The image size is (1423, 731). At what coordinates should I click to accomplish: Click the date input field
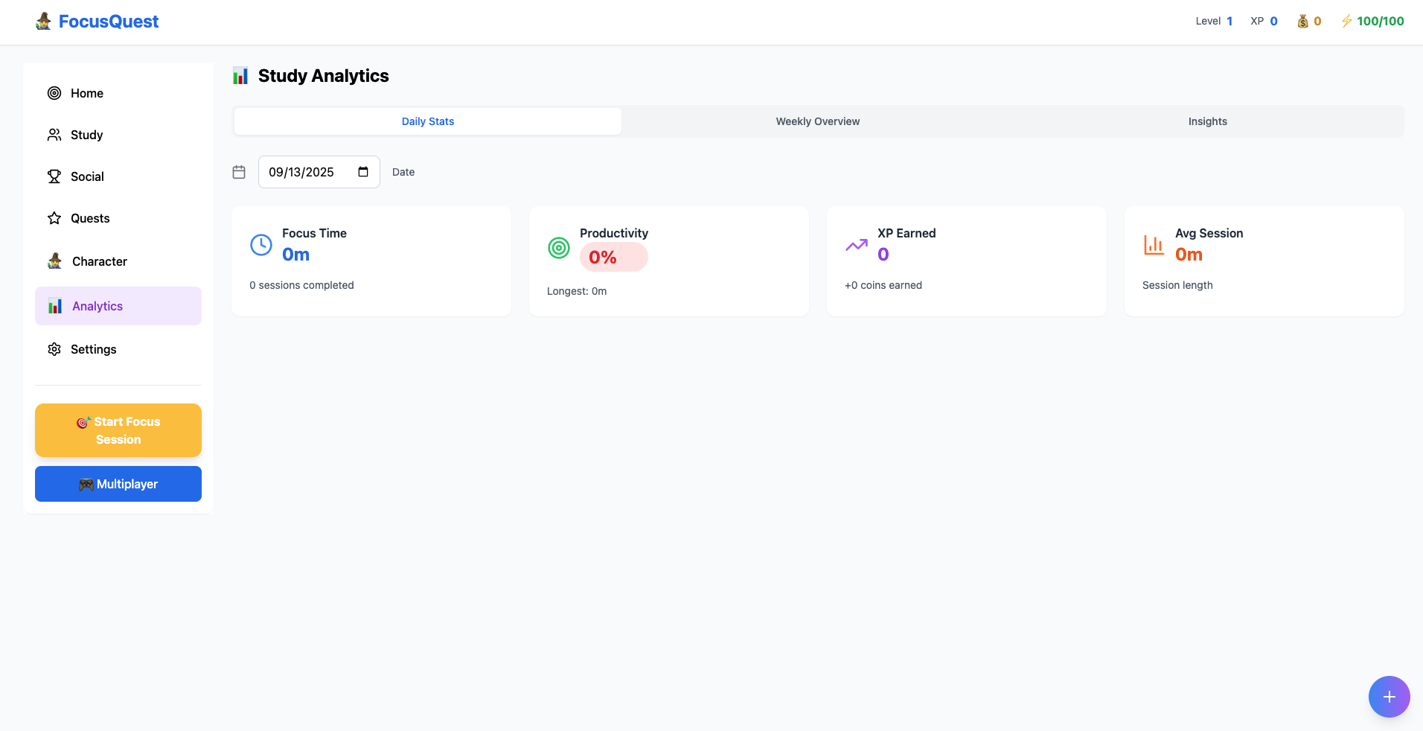point(301,172)
